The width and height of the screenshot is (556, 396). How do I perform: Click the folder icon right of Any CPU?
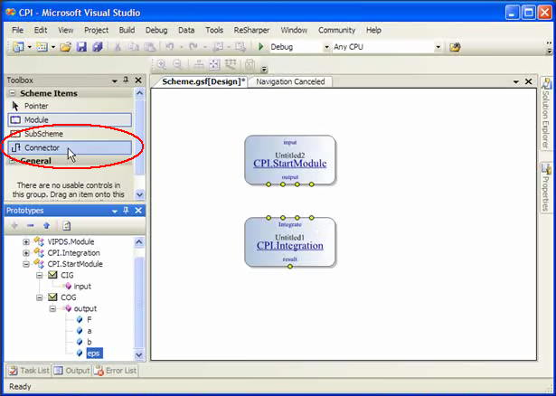455,47
